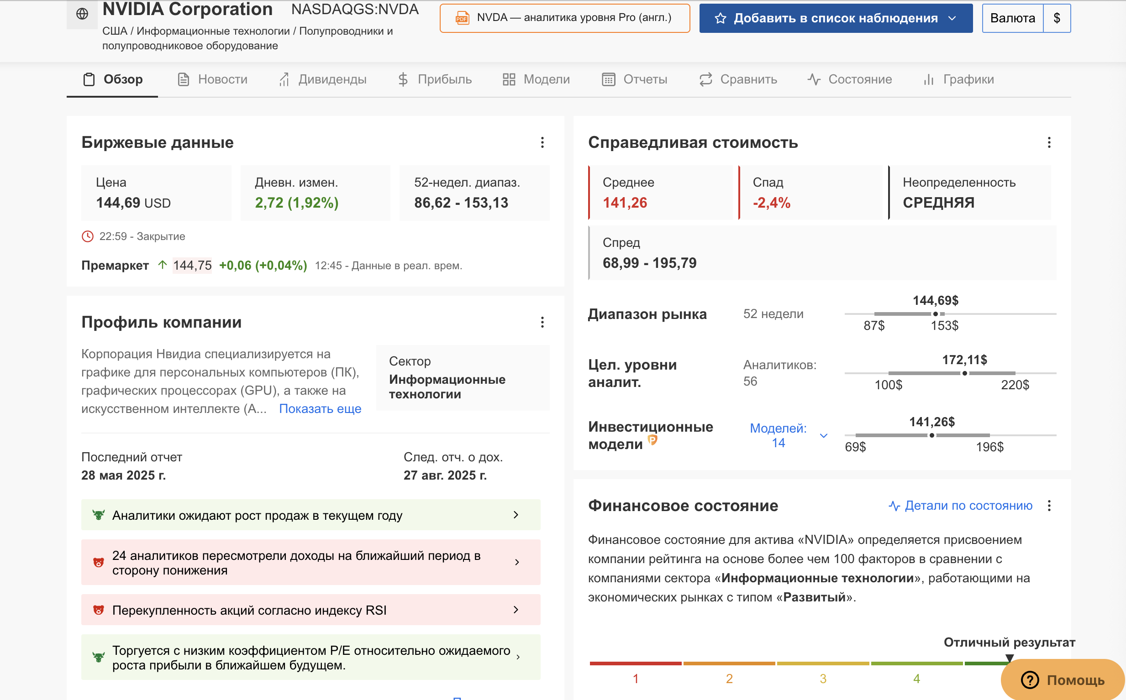Click the green premarket up-arrow icon

[162, 265]
